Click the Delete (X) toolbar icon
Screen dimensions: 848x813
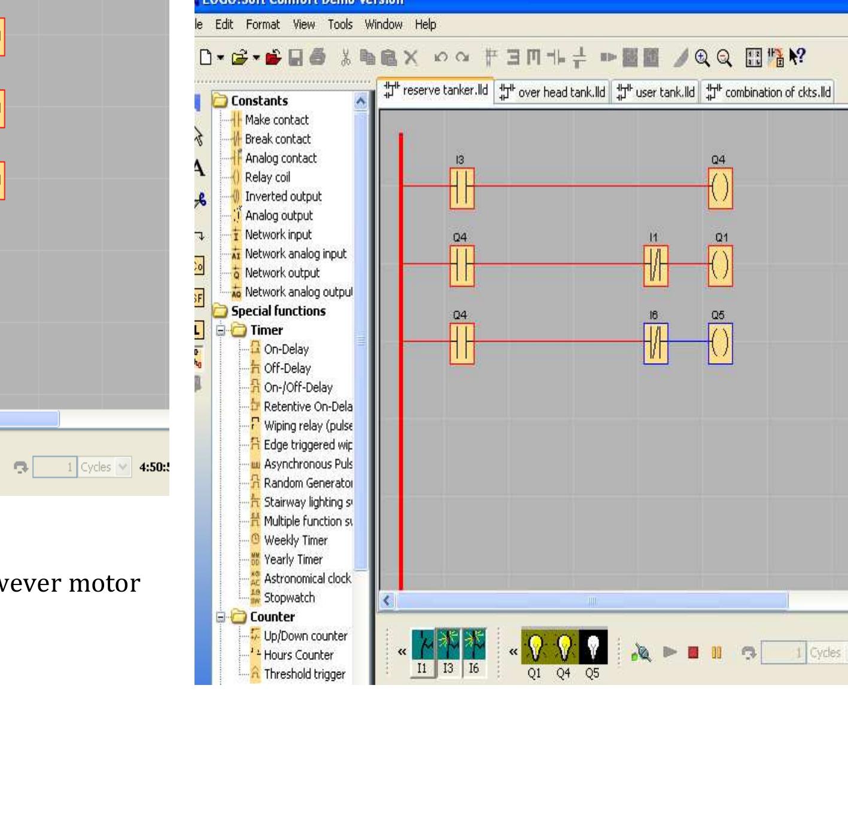410,57
